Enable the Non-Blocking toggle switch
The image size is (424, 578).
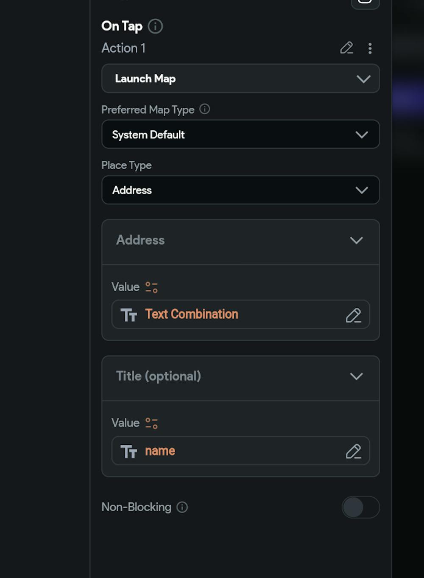click(x=360, y=507)
